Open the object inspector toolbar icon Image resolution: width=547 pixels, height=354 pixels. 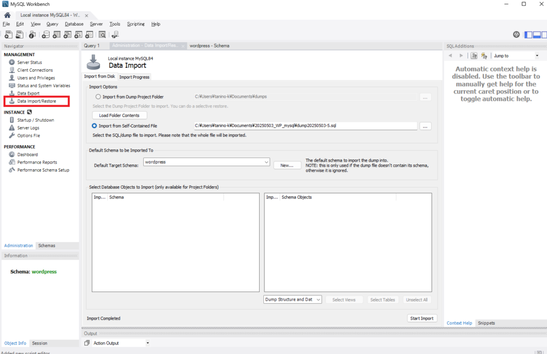[33, 35]
